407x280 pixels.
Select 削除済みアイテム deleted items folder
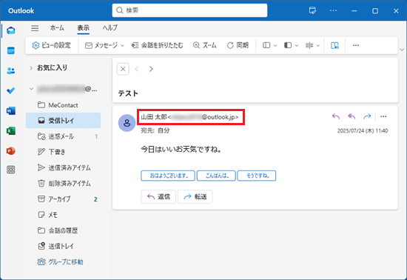(x=63, y=184)
